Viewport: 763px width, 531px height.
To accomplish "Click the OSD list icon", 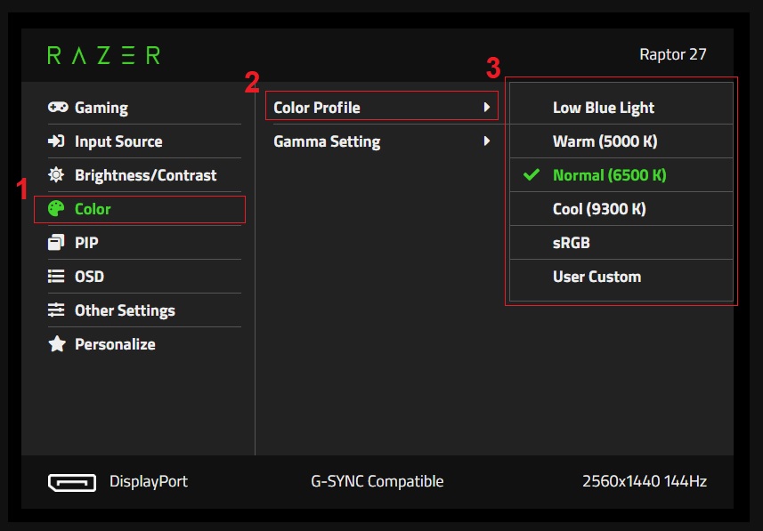I will coord(56,277).
